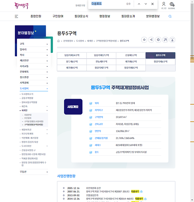This screenshot has height=202, width=194.
Task: Click the 세대수 checkmark icon
Action: (91, 145)
